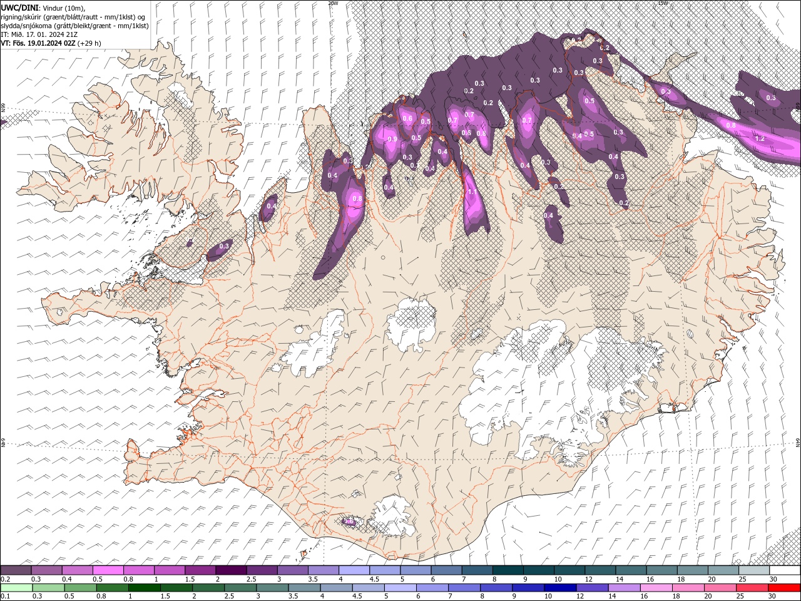Viewport: 801px width, 601px height.
Task: Click the 0.9 snowfall value label
Action: (x=392, y=139)
